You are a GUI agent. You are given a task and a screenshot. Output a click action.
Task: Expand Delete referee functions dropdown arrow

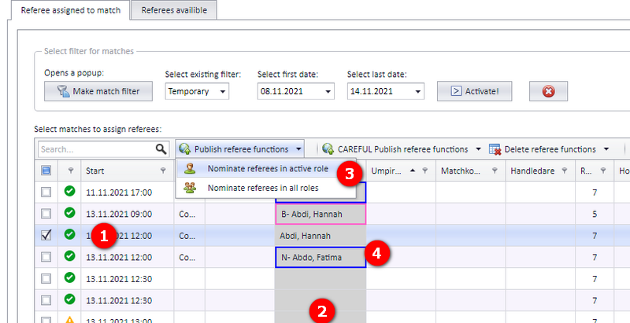click(606, 149)
